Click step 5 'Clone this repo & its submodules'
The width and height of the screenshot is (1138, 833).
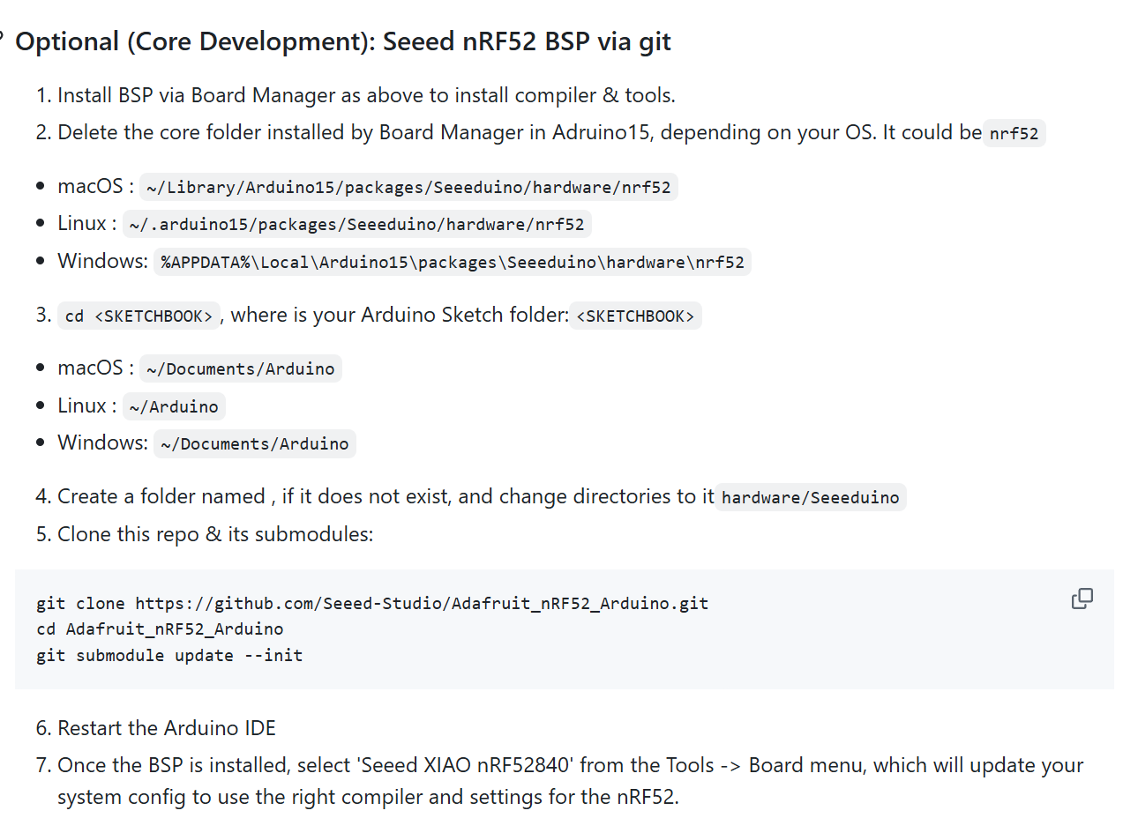coord(215,534)
